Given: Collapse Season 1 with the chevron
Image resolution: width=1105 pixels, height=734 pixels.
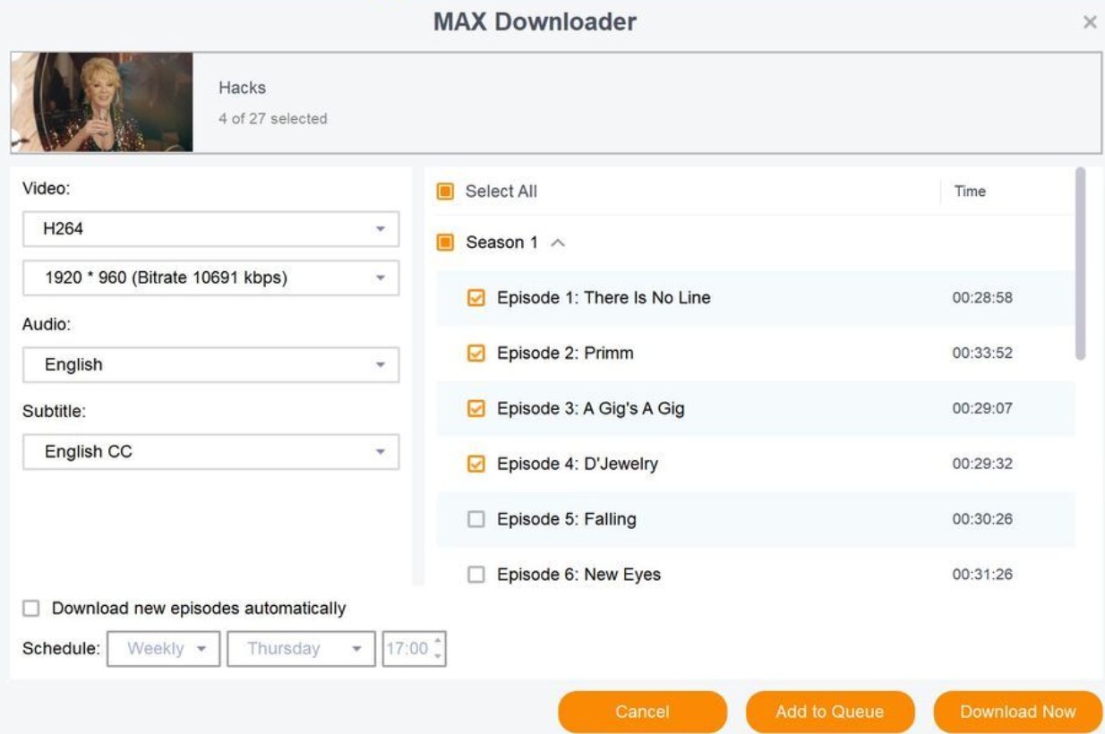Looking at the screenshot, I should tap(558, 243).
